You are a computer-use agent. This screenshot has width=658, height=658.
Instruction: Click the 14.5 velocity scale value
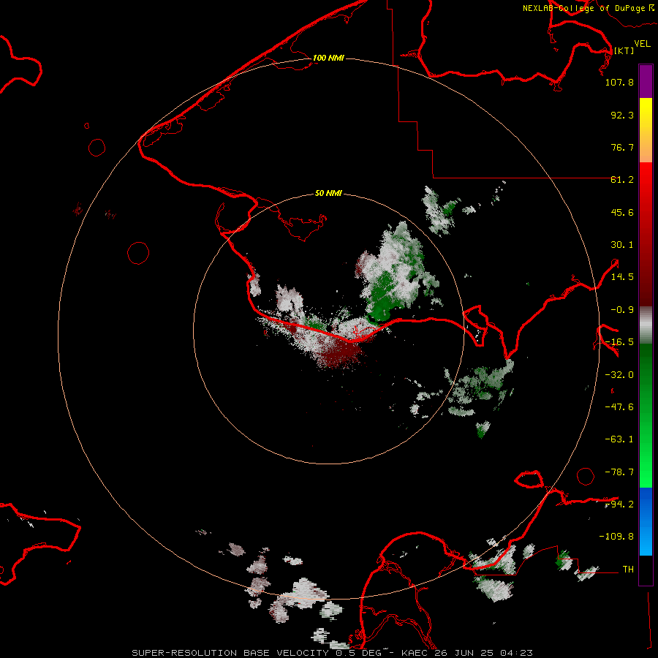622,277
